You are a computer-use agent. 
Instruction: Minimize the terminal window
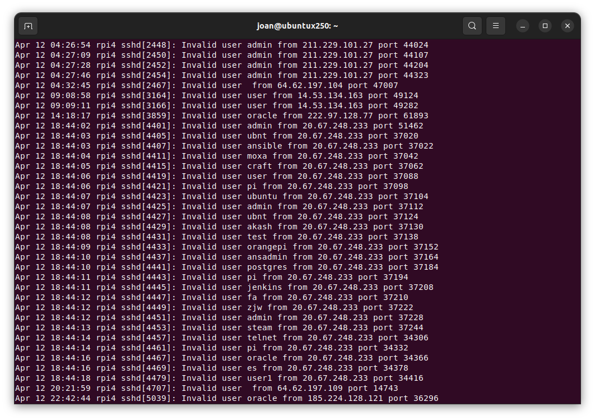click(523, 26)
